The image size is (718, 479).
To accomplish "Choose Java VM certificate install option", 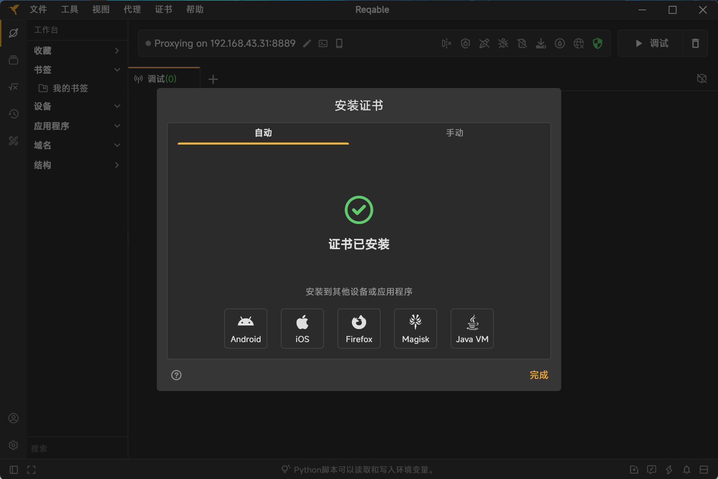I will pyautogui.click(x=472, y=329).
